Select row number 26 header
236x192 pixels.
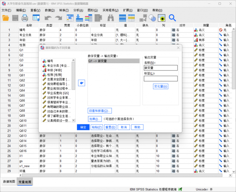tap(9, 156)
